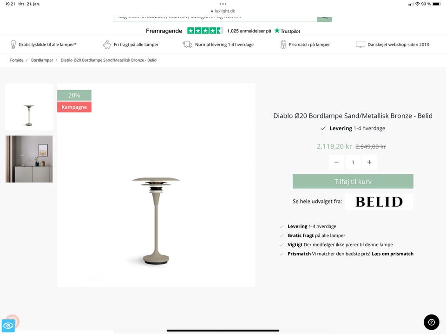This screenshot has height=334, width=446.
Task: Increase quantity with the plus stepper
Action: tap(369, 162)
